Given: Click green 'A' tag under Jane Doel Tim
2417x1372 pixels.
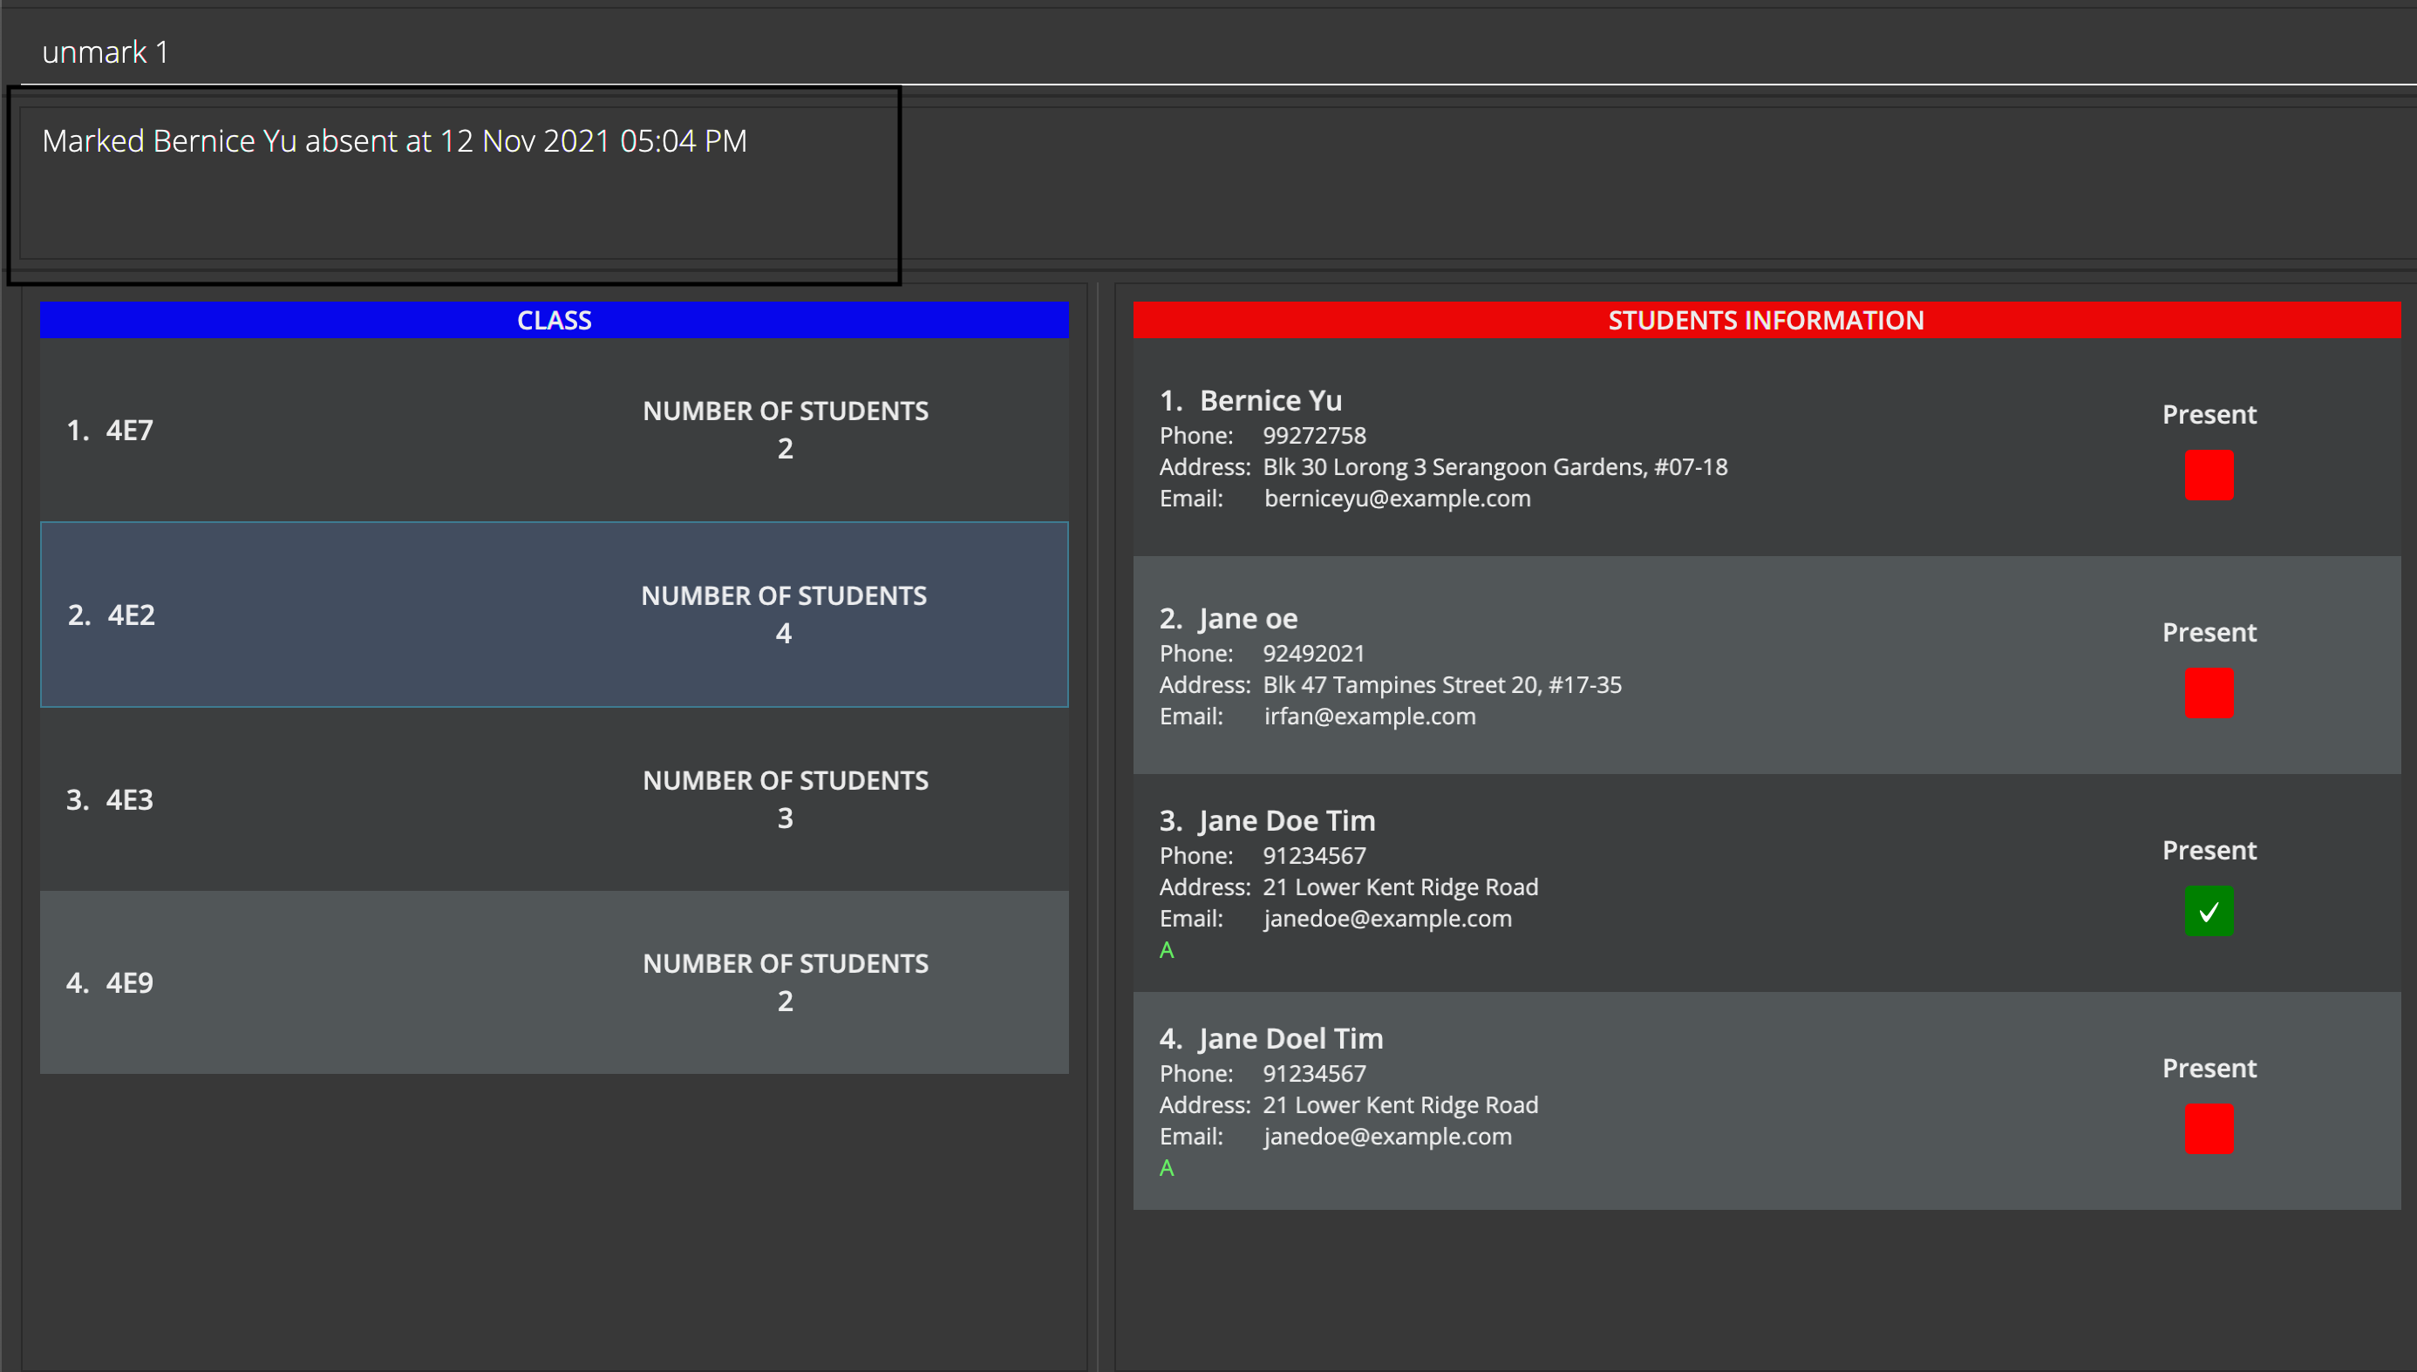Looking at the screenshot, I should click(x=1167, y=1167).
